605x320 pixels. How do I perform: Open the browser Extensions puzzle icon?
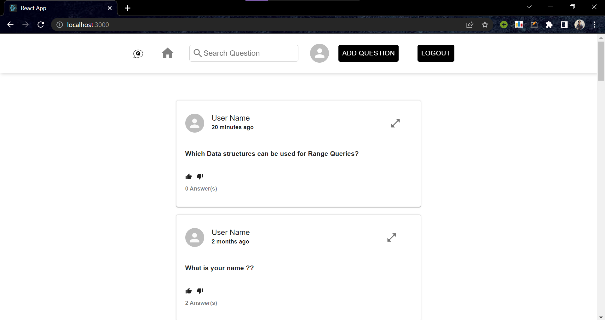[549, 25]
